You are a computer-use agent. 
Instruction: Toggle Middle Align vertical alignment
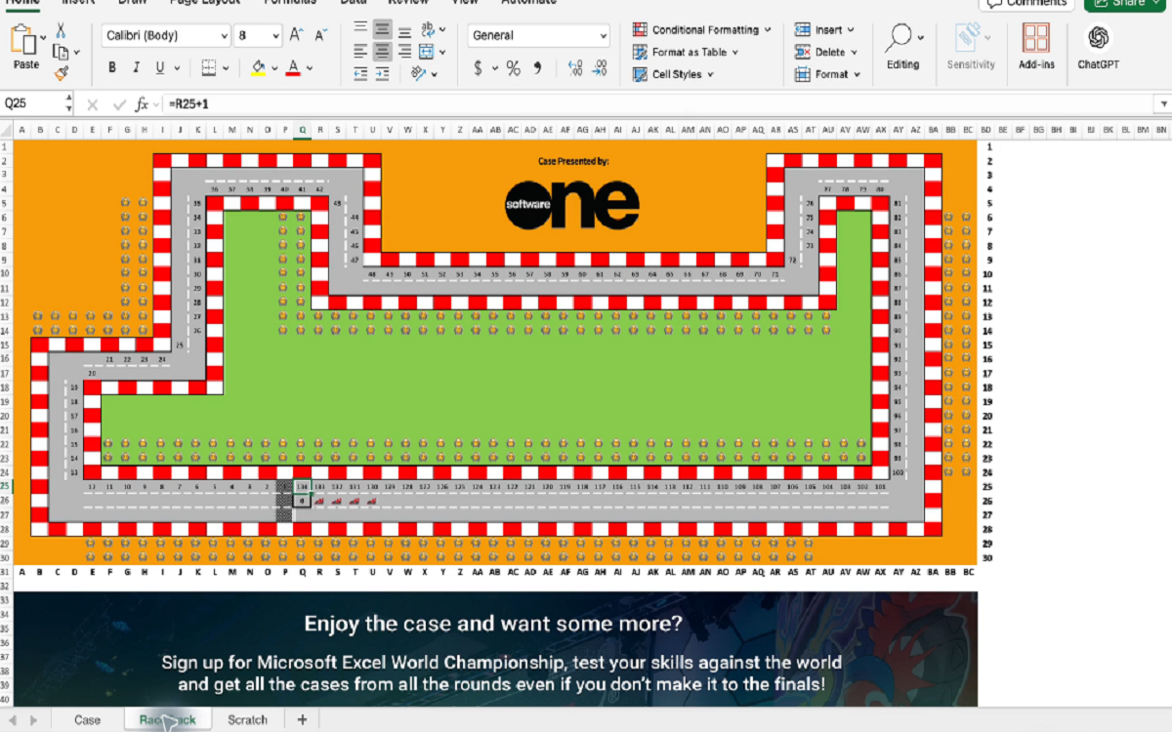382,29
